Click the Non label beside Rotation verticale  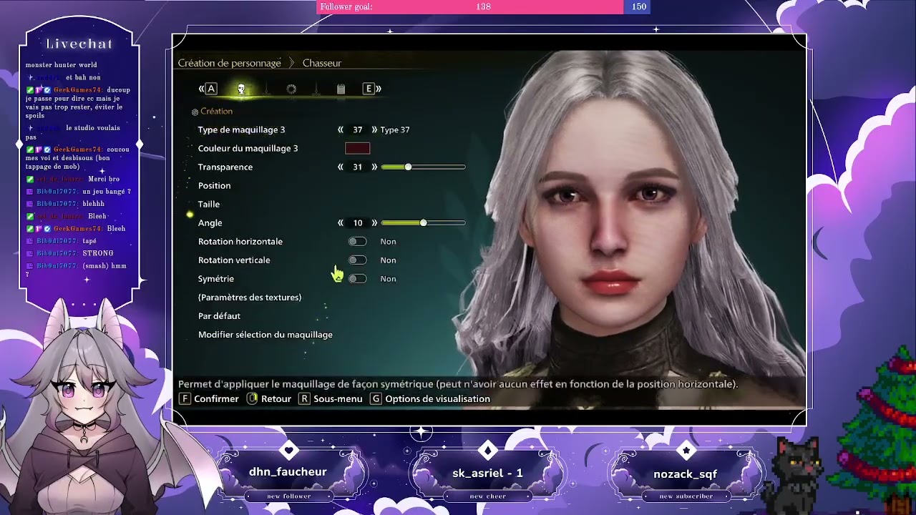pos(388,260)
